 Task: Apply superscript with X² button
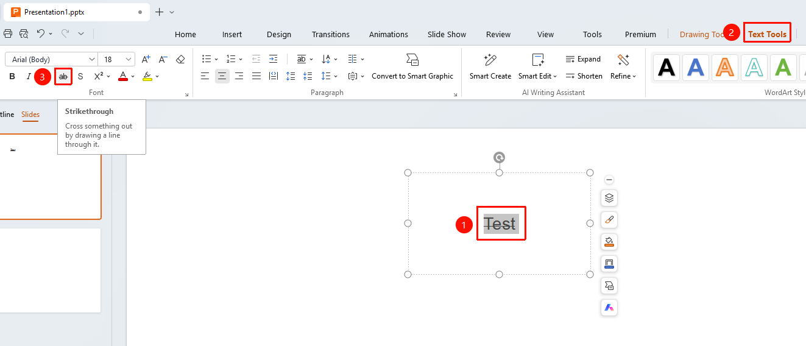point(98,76)
